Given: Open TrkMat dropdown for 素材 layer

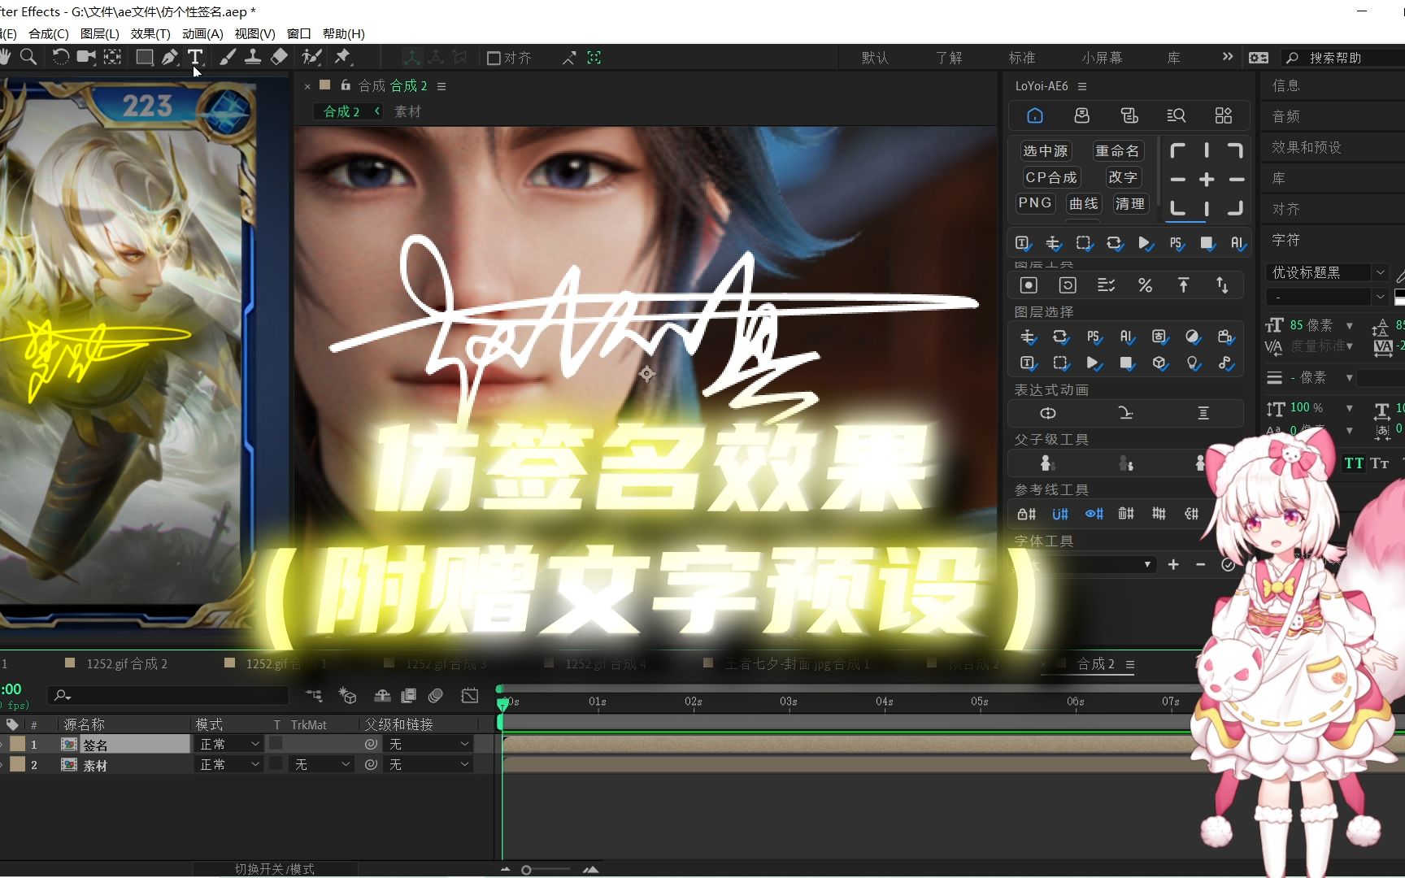Looking at the screenshot, I should click(x=322, y=764).
